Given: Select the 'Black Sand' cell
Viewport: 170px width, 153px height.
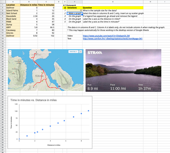Looking at the screenshot, I should [x=13, y=19].
